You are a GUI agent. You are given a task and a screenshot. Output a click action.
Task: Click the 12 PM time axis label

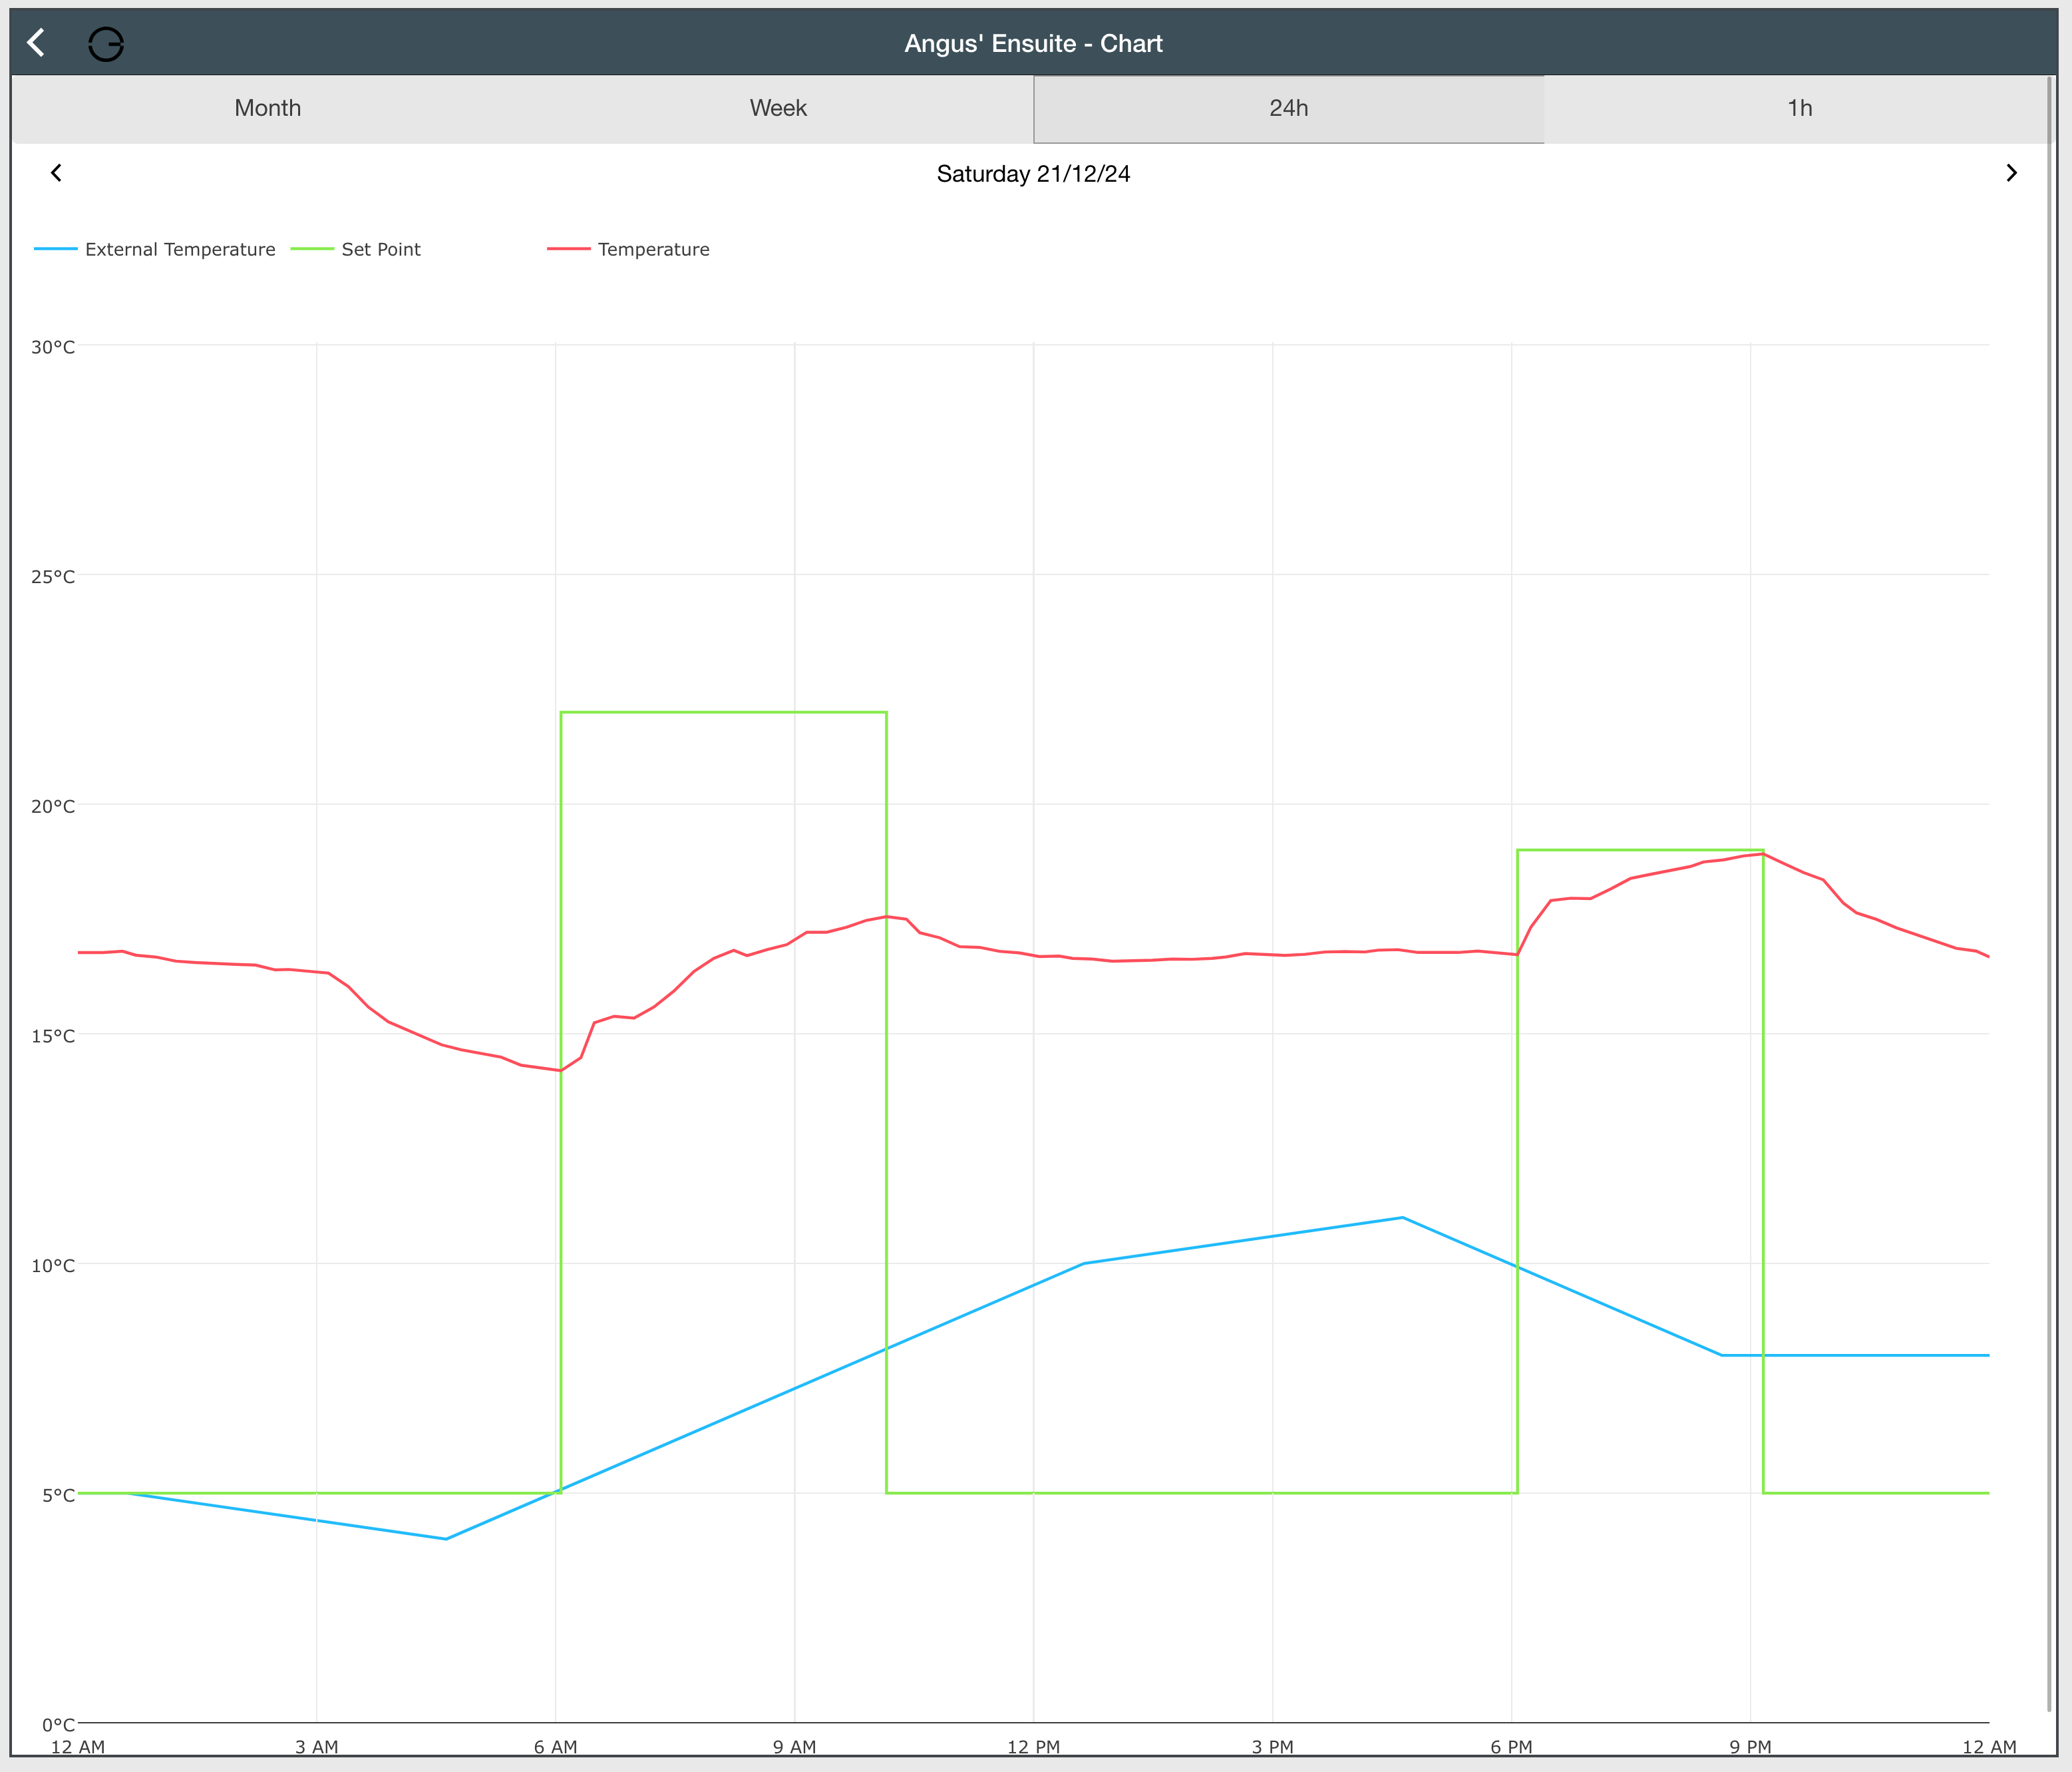tap(1033, 1747)
